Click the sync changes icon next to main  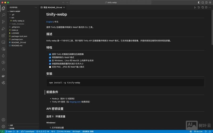click(14, 131)
